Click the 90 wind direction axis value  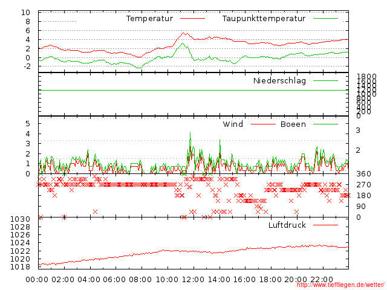click(361, 207)
